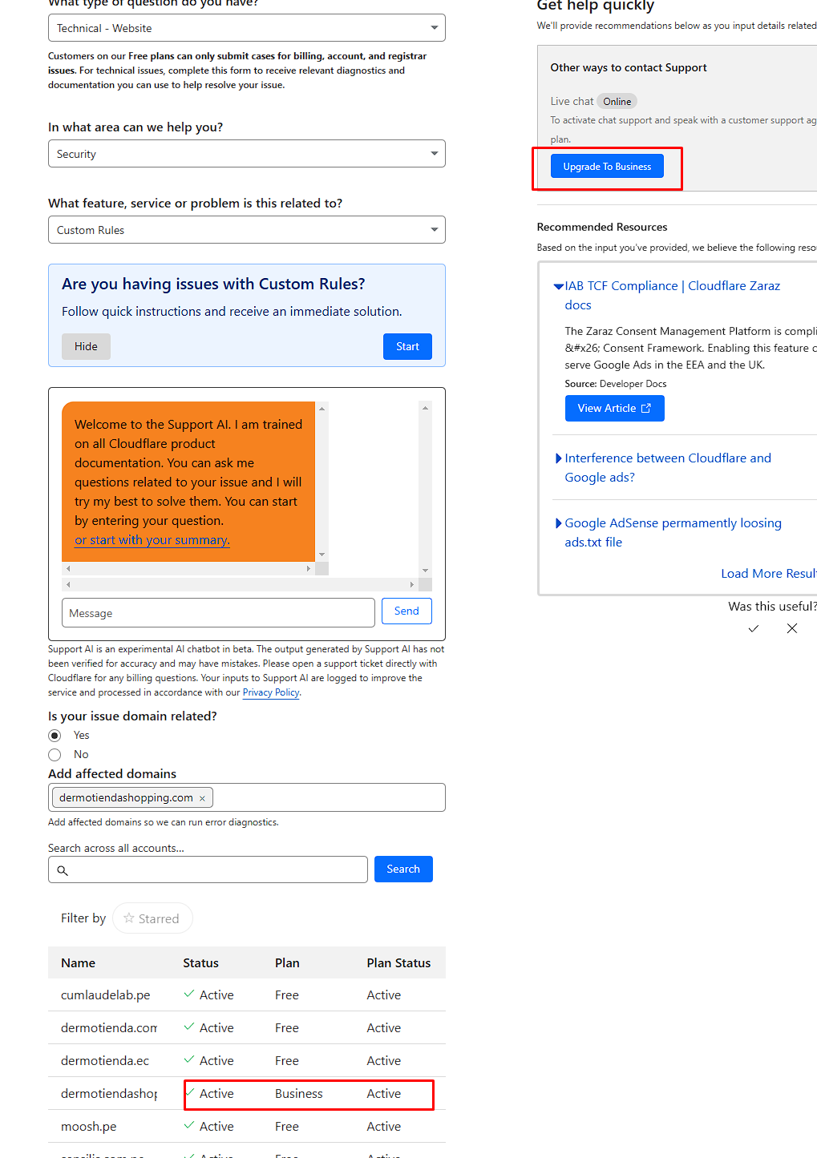The height and width of the screenshot is (1158, 817).
Task: Select dermotienda.ec in the domain table
Action: tap(105, 1061)
